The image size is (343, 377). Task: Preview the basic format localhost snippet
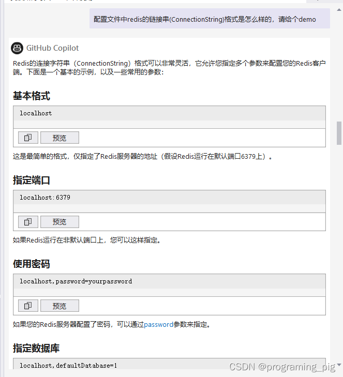point(59,138)
